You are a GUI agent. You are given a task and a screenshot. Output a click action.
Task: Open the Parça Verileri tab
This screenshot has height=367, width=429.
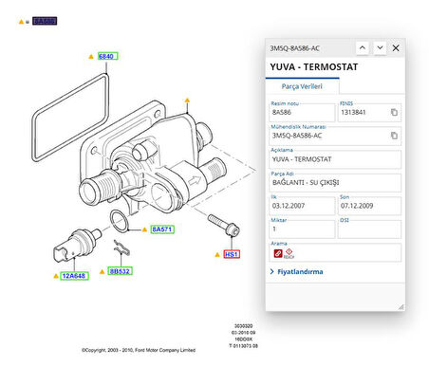(302, 86)
